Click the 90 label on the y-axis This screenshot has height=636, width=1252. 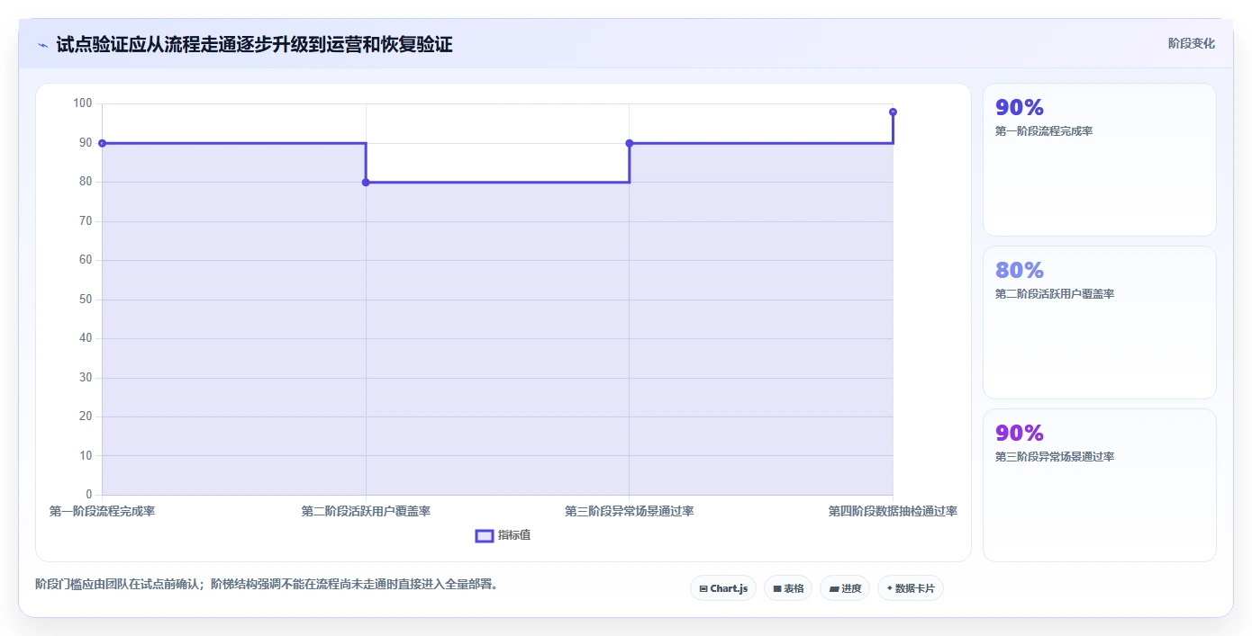[x=86, y=143]
